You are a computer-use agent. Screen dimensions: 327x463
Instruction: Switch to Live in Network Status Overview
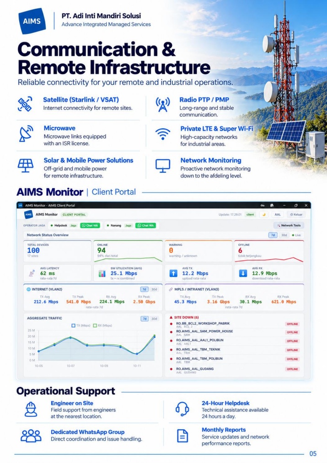point(296,235)
